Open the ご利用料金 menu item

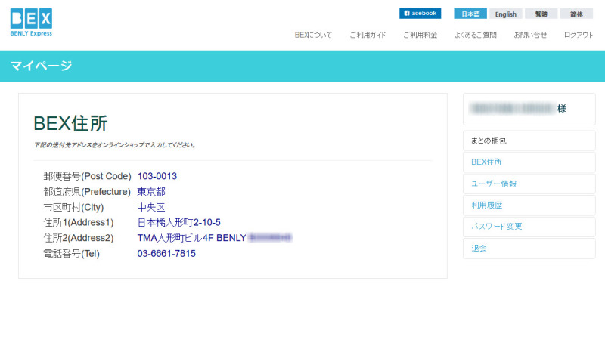[x=420, y=35]
